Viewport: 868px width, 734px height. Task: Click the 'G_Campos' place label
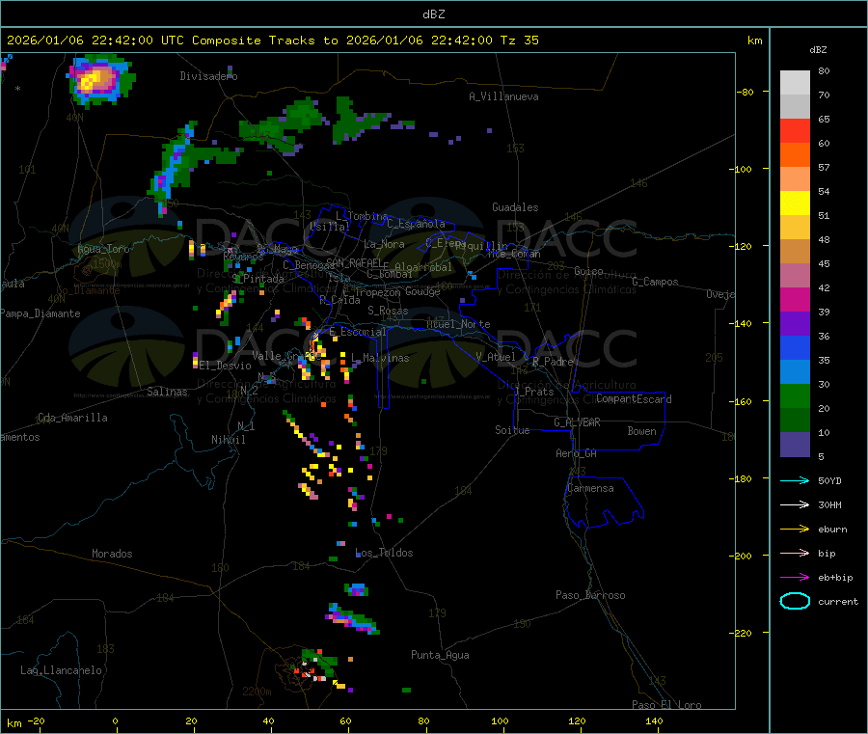point(655,282)
